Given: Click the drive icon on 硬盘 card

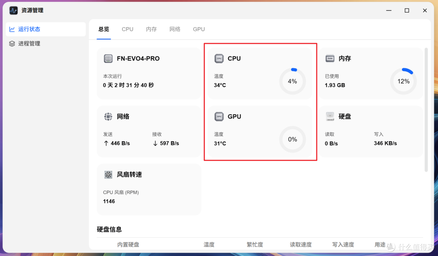Looking at the screenshot, I should [330, 116].
